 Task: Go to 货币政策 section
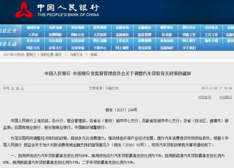(x=78, y=27)
